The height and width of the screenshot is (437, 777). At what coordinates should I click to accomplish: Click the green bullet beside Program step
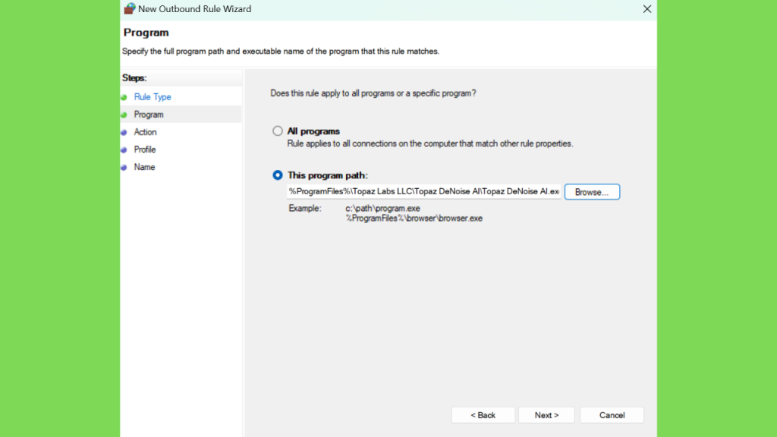click(124, 115)
